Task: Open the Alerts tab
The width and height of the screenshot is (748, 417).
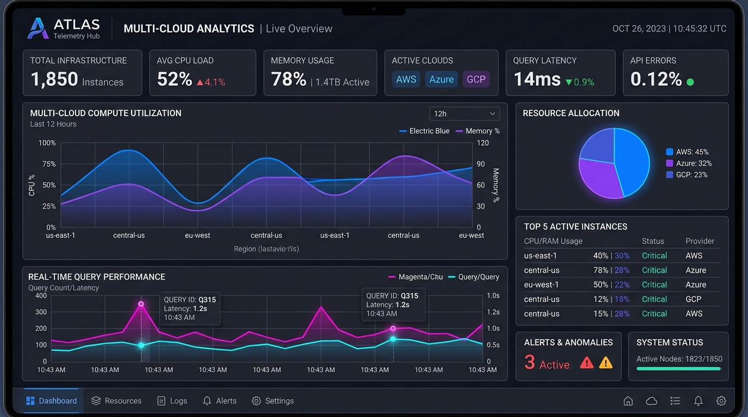Action: coord(220,401)
